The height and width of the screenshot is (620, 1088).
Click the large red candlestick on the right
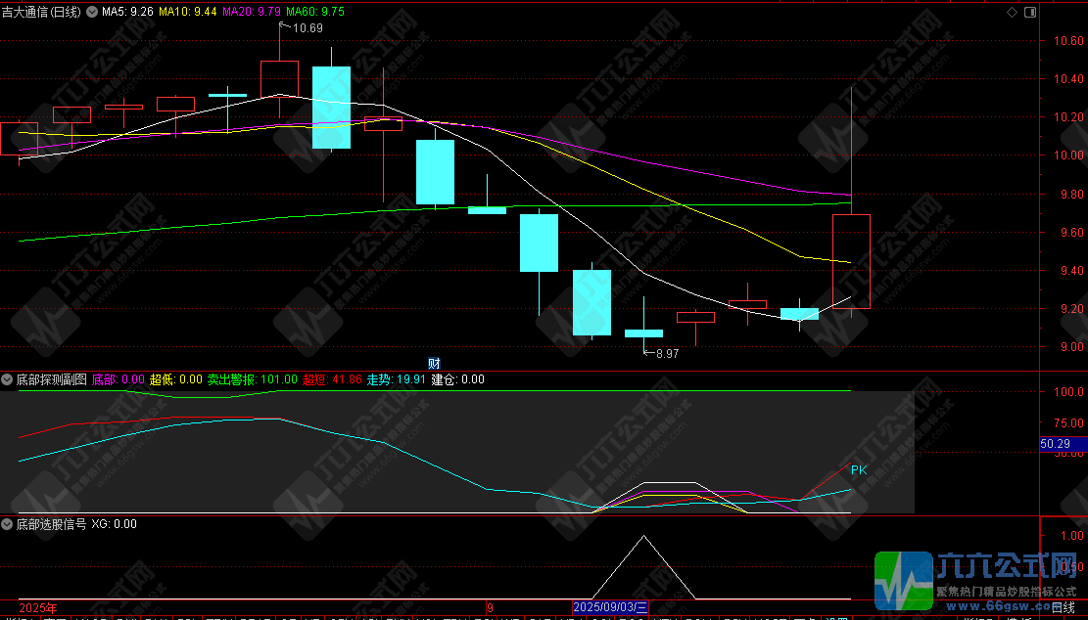pos(851,261)
